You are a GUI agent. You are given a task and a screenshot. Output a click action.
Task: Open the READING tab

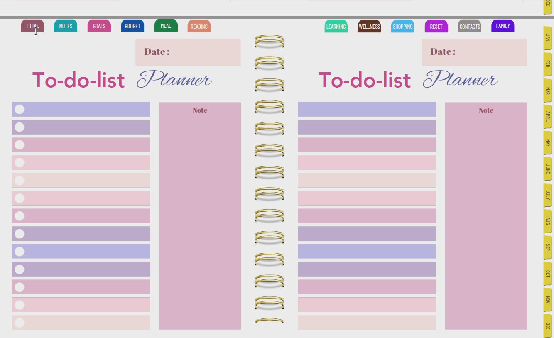199,27
